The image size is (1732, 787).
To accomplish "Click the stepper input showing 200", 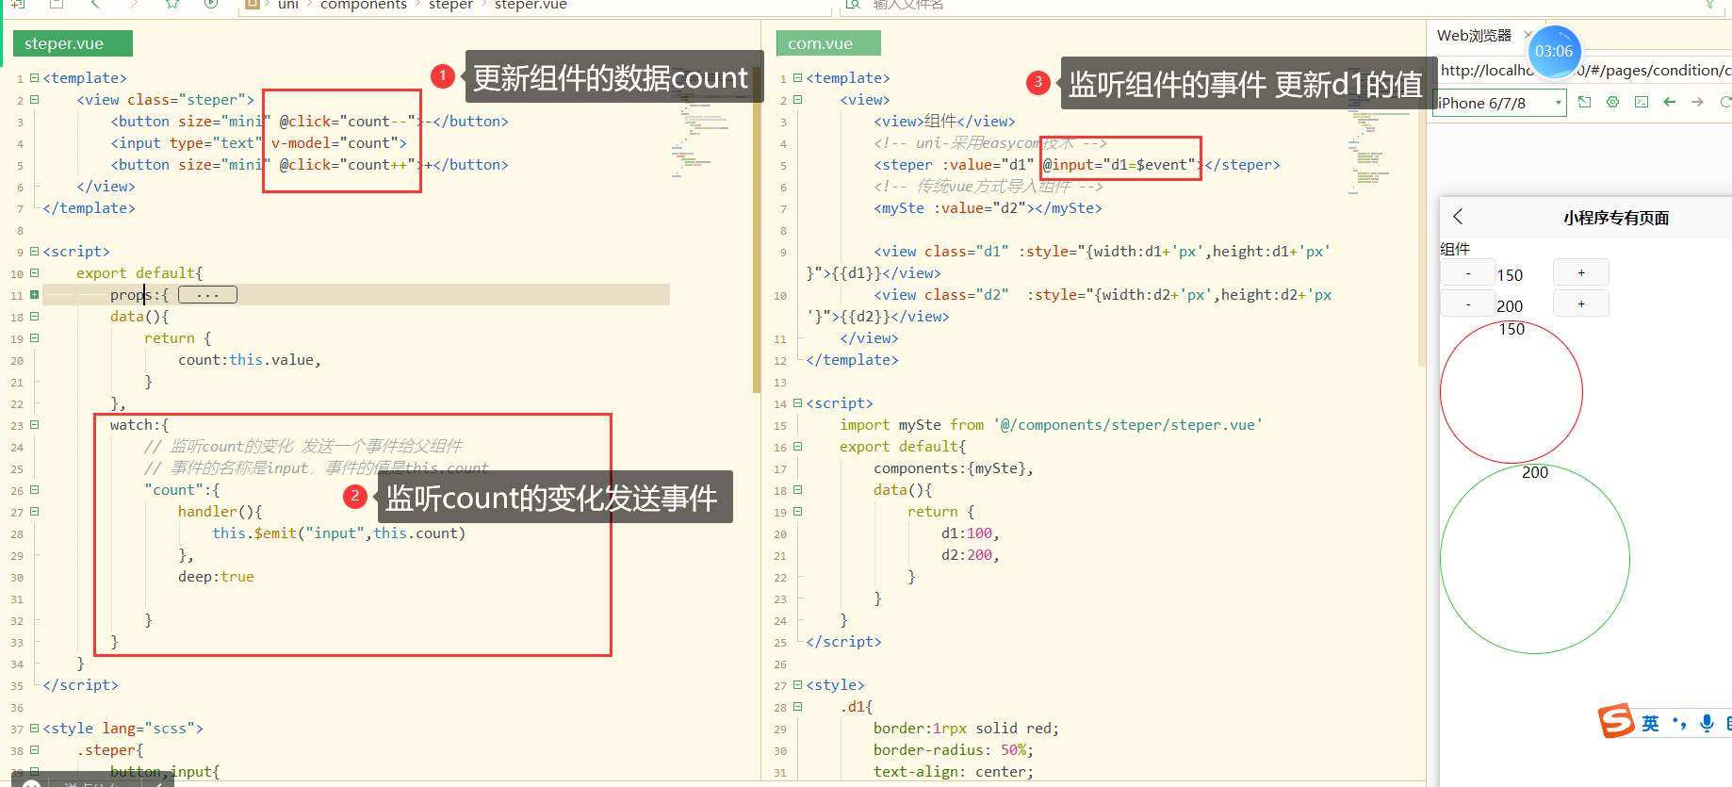I will tap(1524, 306).
